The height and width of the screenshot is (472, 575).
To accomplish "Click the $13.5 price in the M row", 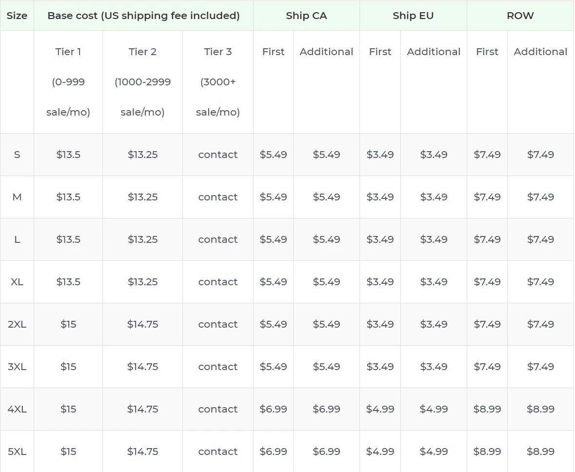I will 68,197.
